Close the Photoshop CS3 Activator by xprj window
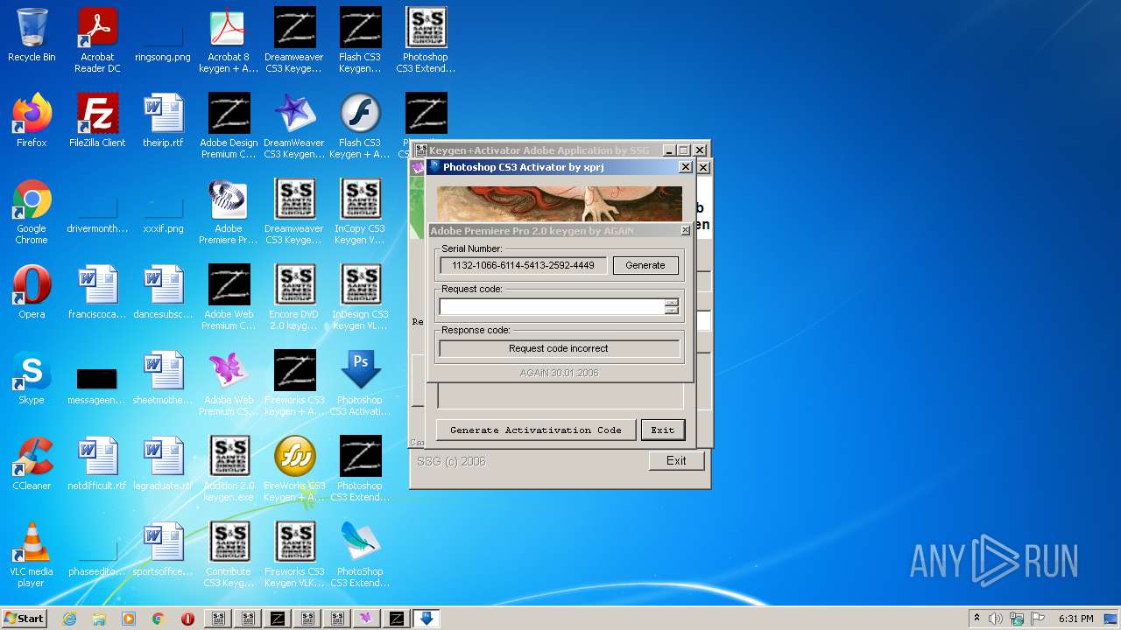Viewport: 1121px width, 630px height. (x=686, y=166)
